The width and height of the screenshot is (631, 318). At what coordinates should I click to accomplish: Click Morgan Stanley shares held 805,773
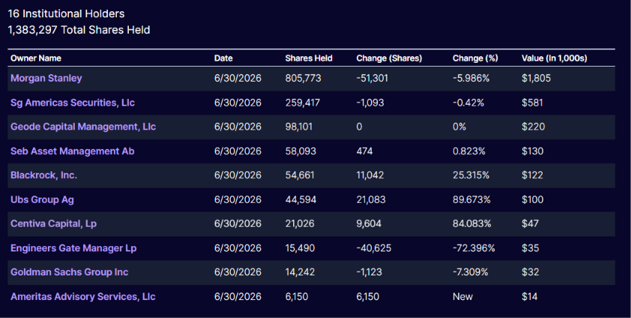[x=303, y=79]
